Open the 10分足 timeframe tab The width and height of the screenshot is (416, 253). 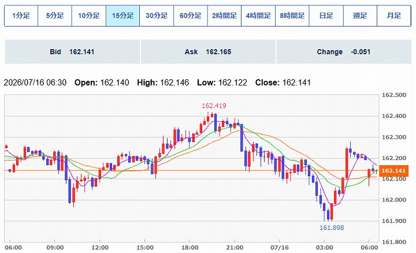(88, 16)
